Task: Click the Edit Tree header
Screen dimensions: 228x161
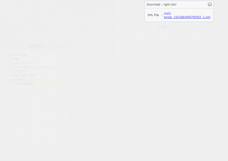Action: 35,46
